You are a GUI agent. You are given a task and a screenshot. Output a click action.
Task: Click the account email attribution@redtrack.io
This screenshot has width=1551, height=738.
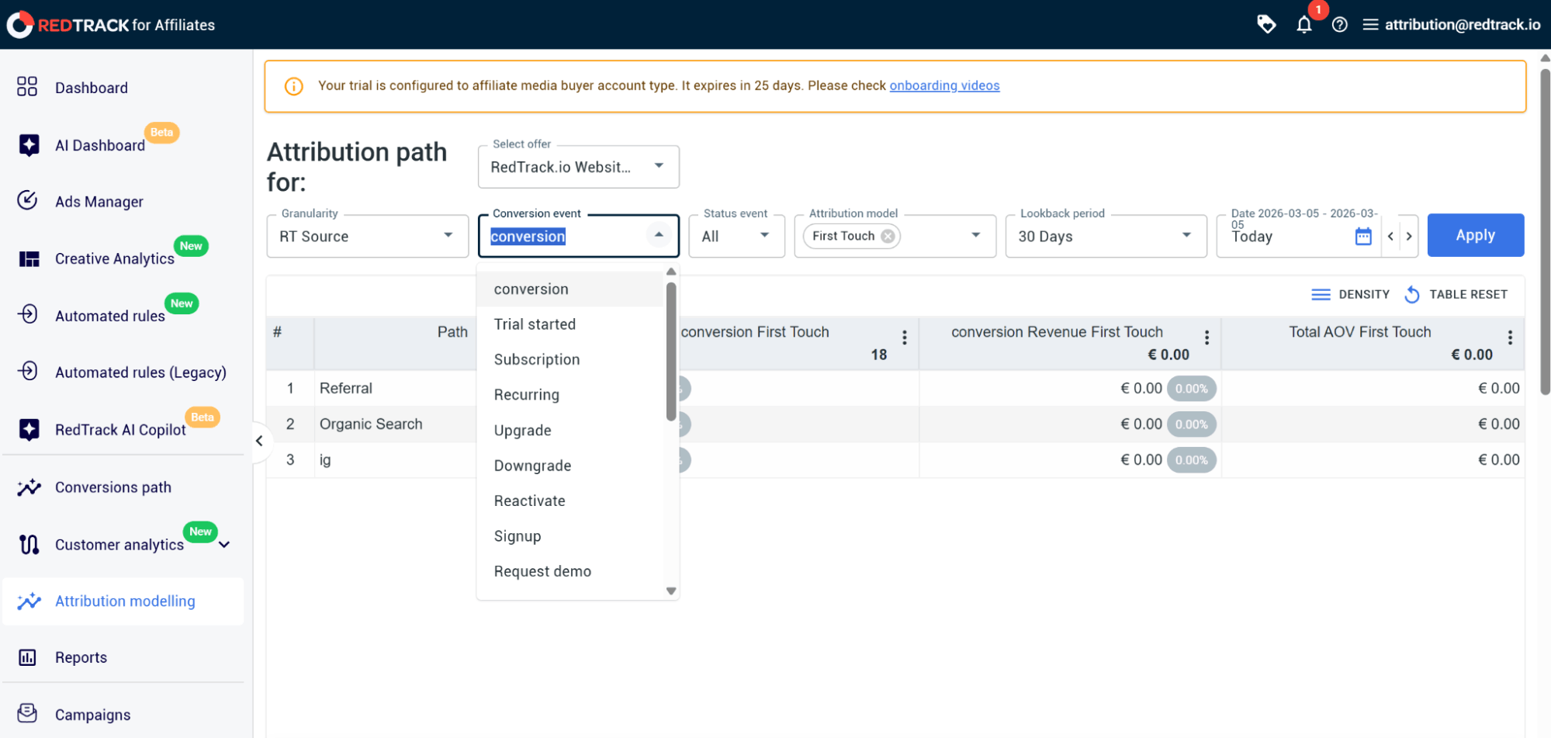(x=1463, y=25)
